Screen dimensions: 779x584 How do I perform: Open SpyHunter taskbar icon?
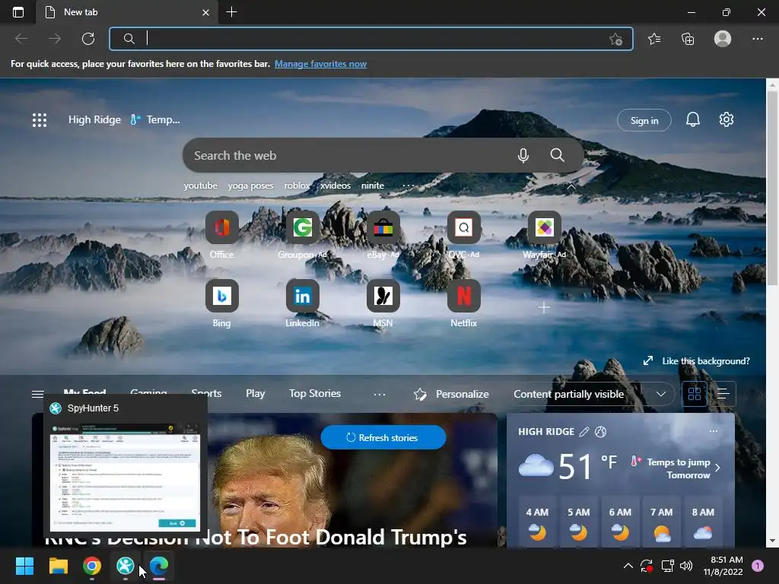126,566
